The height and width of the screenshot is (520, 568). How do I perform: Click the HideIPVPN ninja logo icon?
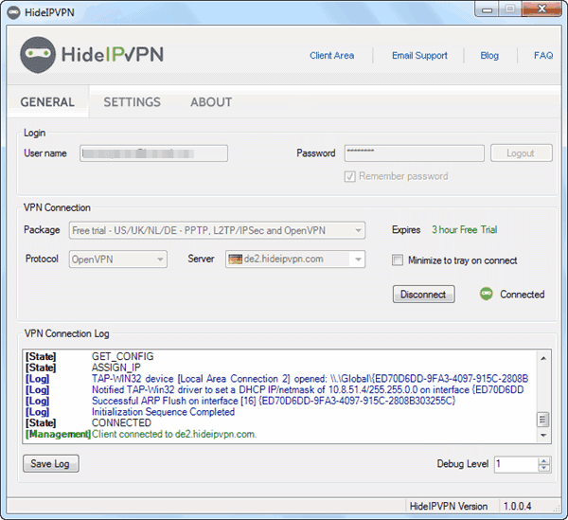(38, 55)
